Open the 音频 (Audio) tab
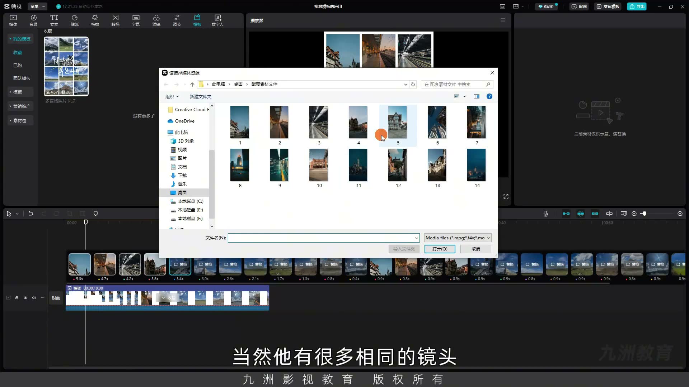Viewport: 689px width, 387px height. (33, 20)
